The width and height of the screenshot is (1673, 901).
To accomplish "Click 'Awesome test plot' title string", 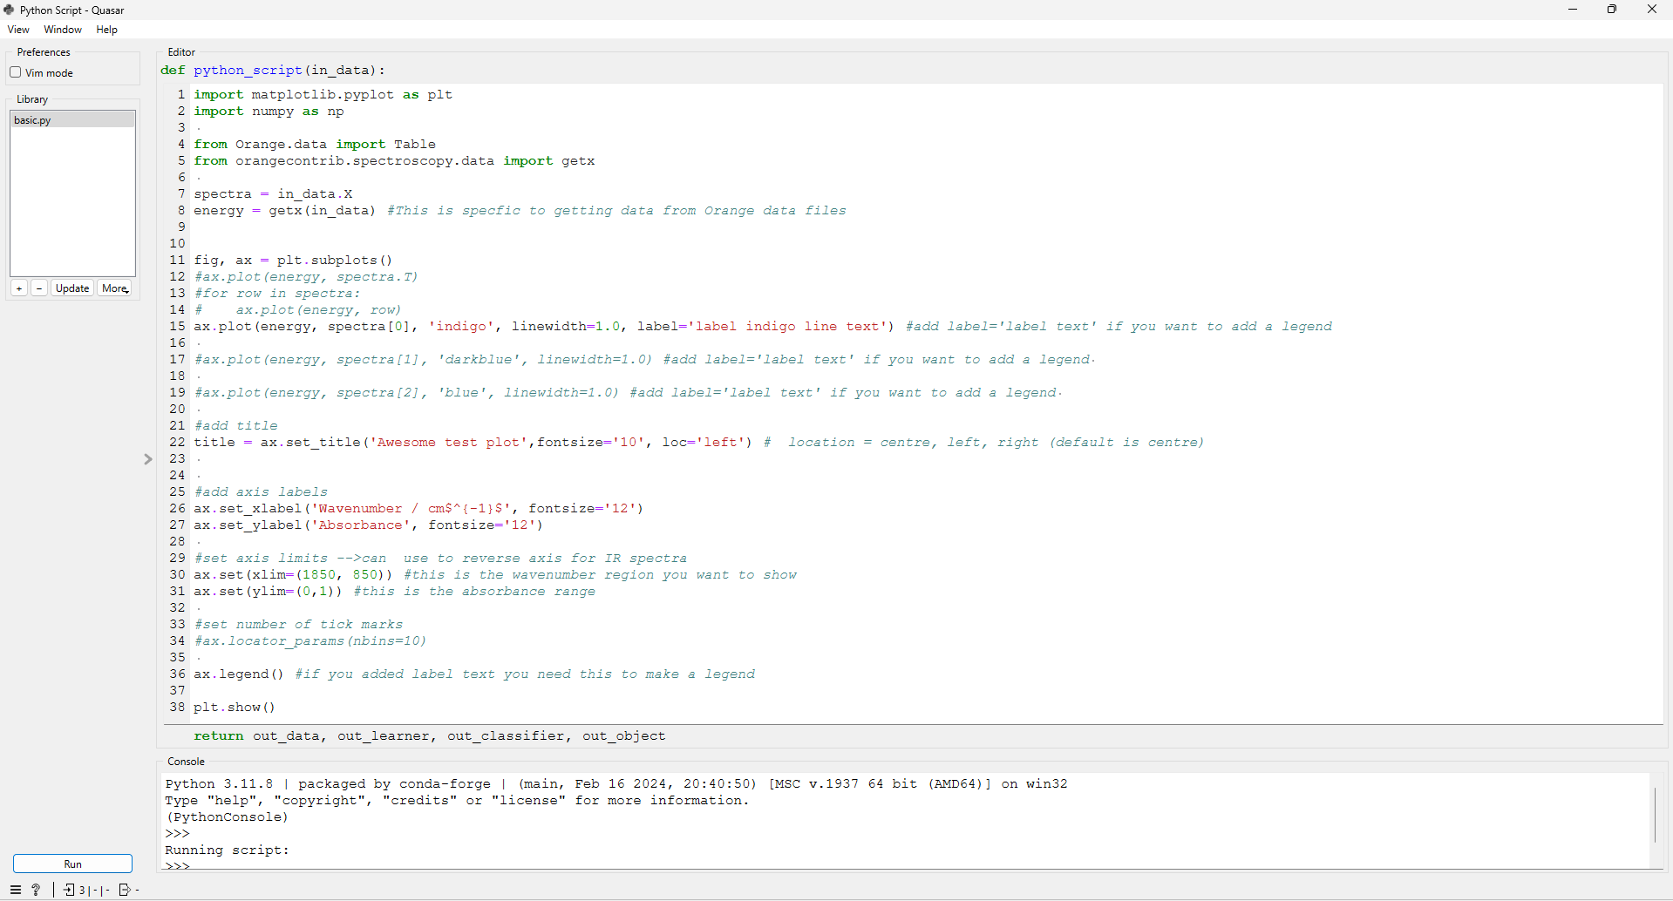I will pyautogui.click(x=448, y=442).
